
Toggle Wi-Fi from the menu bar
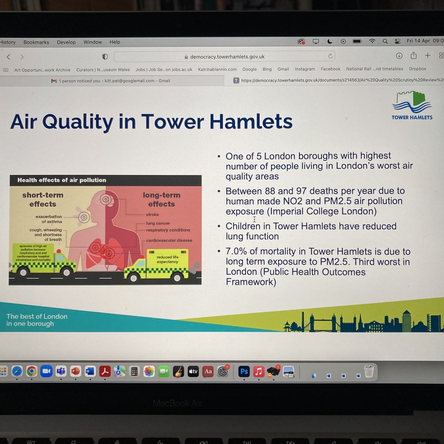pyautogui.click(x=372, y=41)
